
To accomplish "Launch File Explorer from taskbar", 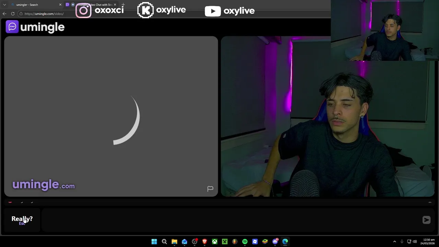I will tap(174, 242).
